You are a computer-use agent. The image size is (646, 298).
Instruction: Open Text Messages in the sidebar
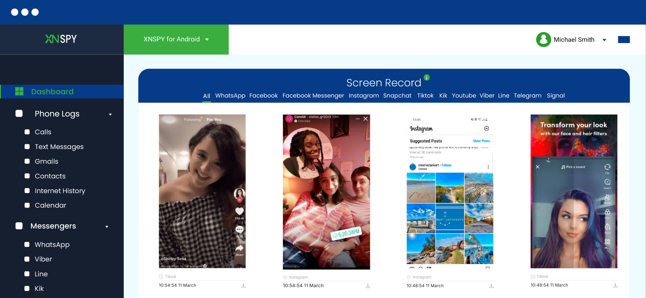(59, 147)
